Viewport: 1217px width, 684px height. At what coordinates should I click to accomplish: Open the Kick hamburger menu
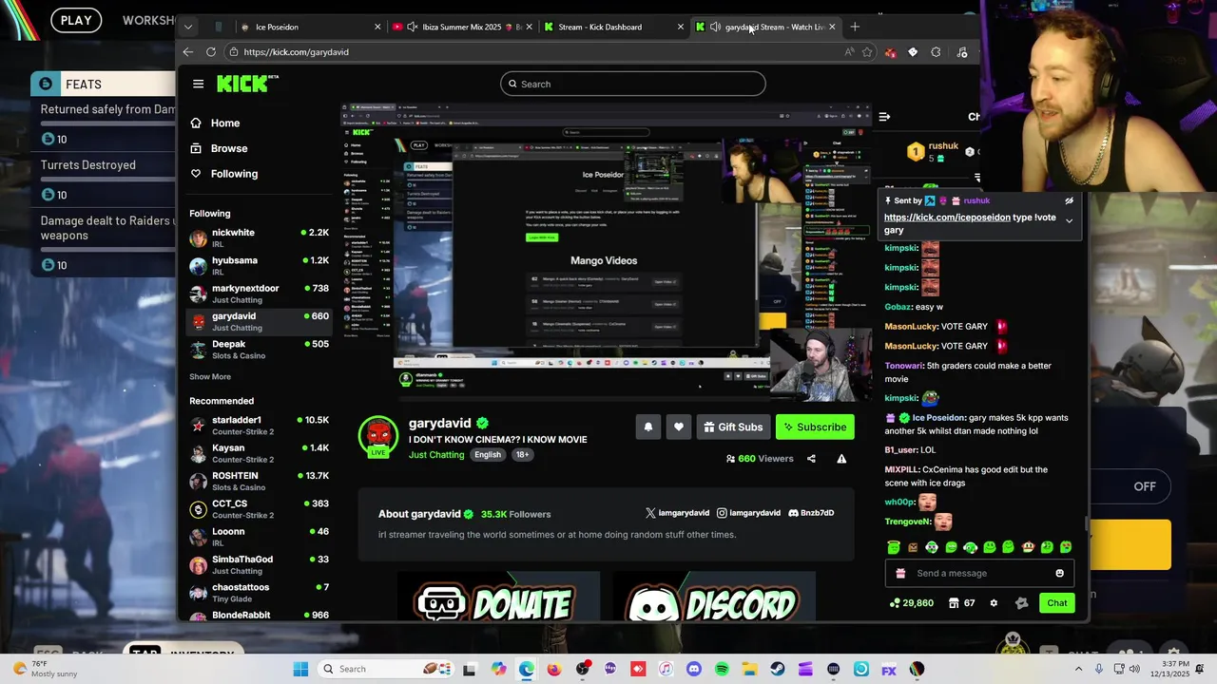[198, 84]
